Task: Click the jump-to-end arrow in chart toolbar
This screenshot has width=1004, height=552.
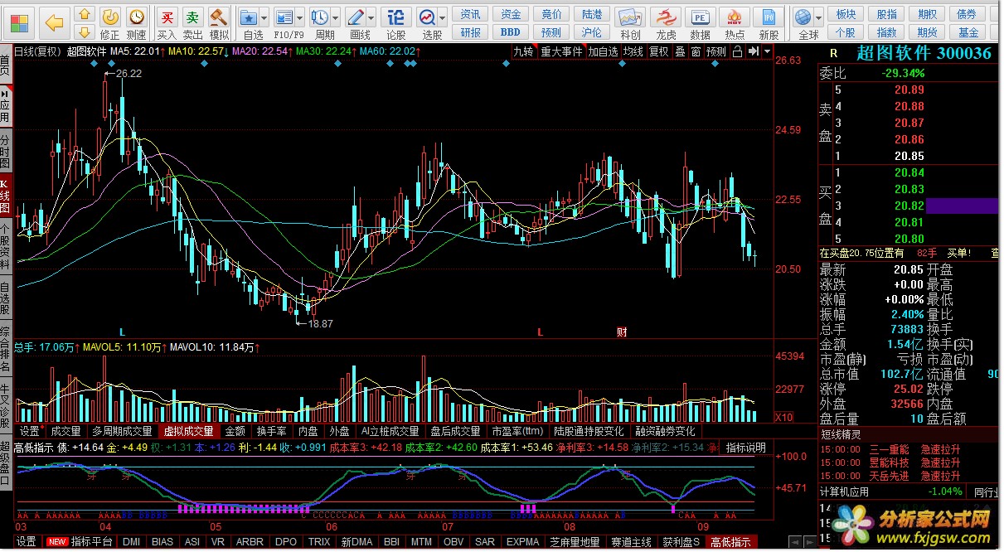Action: tap(752, 51)
